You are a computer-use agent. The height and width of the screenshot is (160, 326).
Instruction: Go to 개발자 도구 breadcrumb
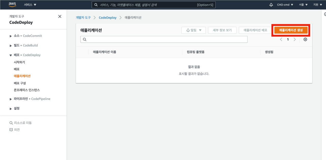[83, 18]
